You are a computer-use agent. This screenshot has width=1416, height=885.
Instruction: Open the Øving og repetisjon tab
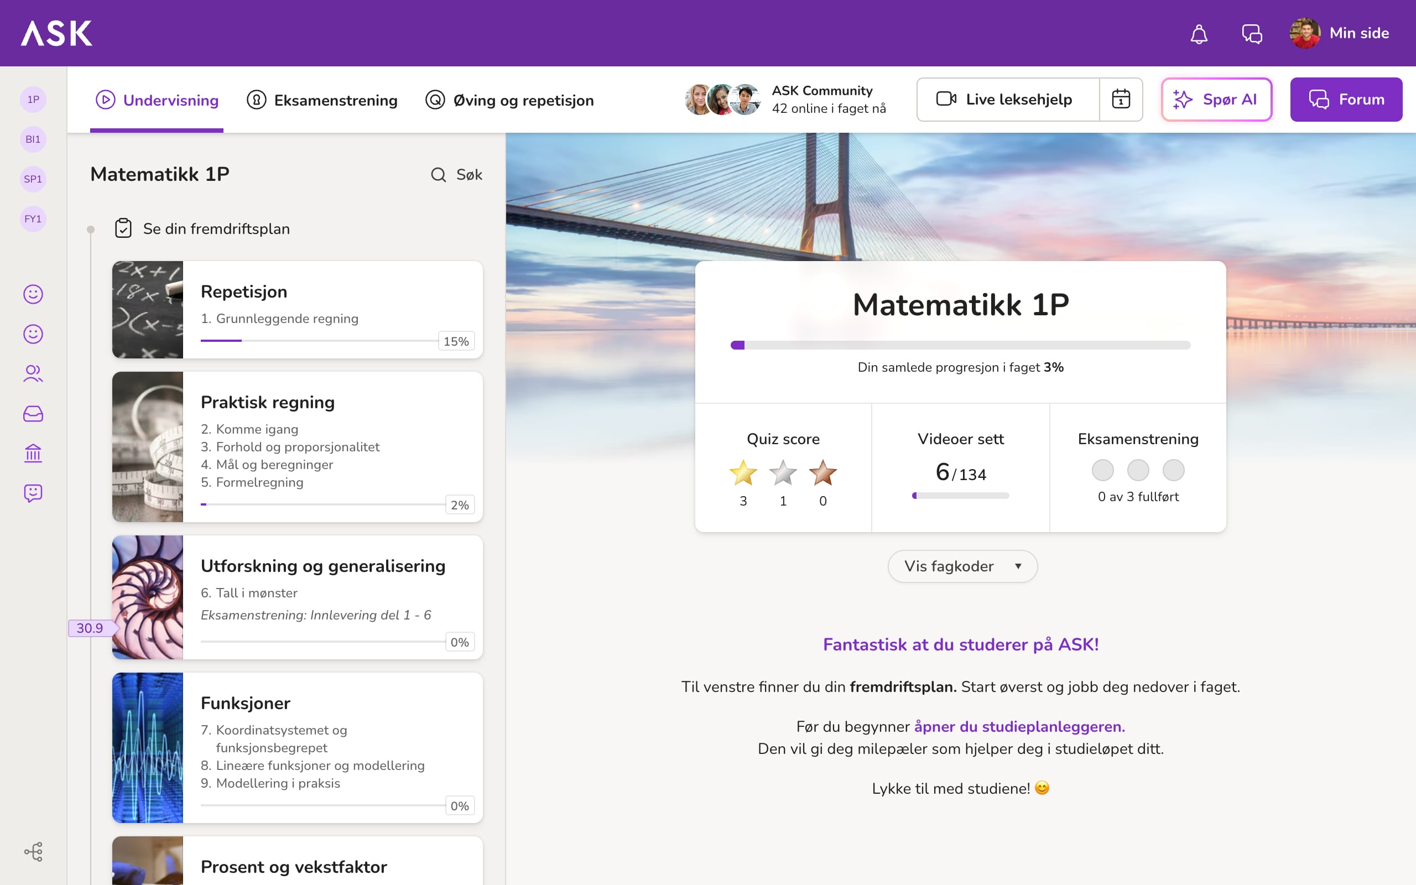(x=509, y=100)
